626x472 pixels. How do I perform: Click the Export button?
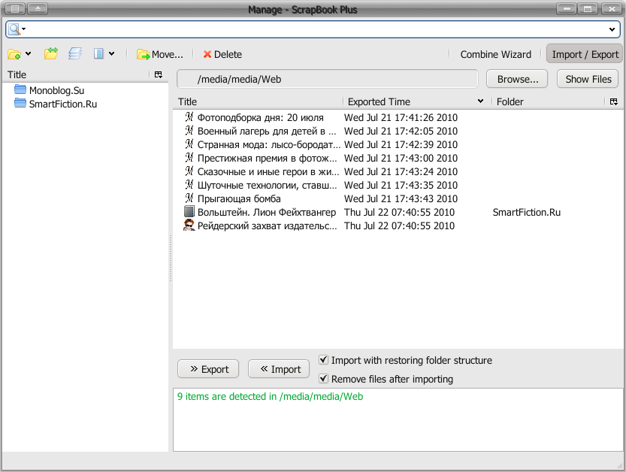[x=208, y=369]
